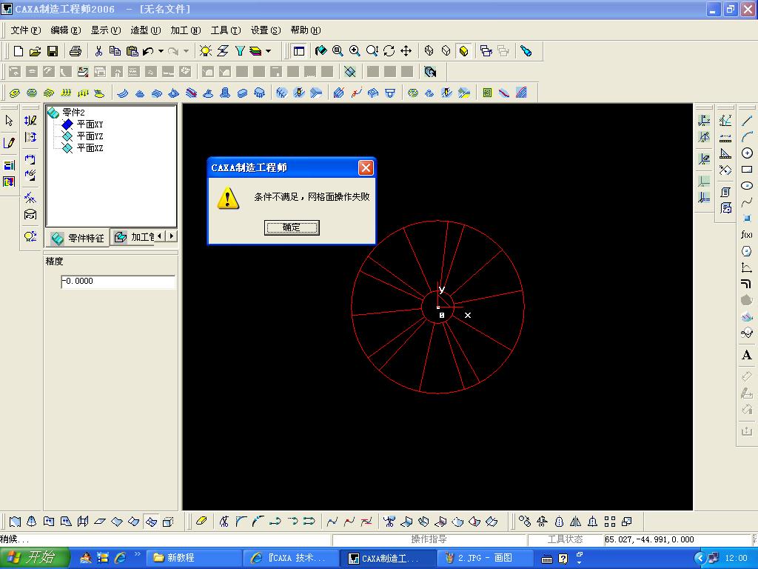The width and height of the screenshot is (758, 569).
Task: Click the Paste clipboard icon
Action: (132, 51)
